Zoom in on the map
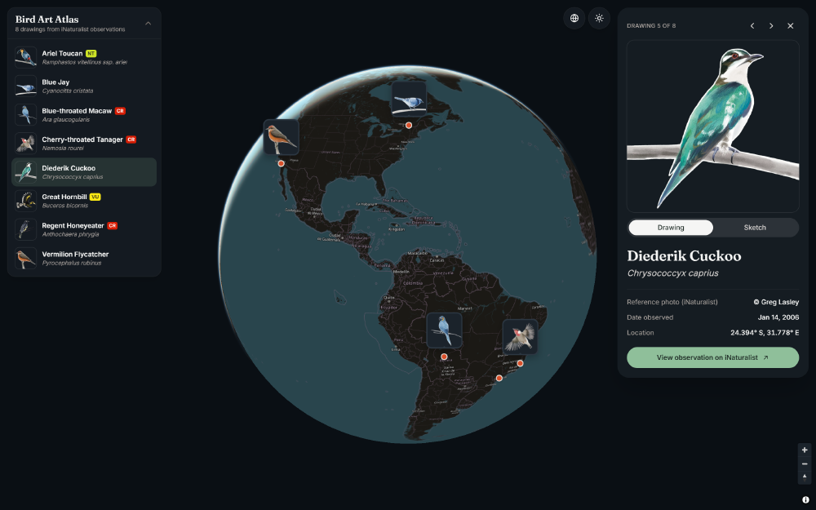 tap(805, 450)
